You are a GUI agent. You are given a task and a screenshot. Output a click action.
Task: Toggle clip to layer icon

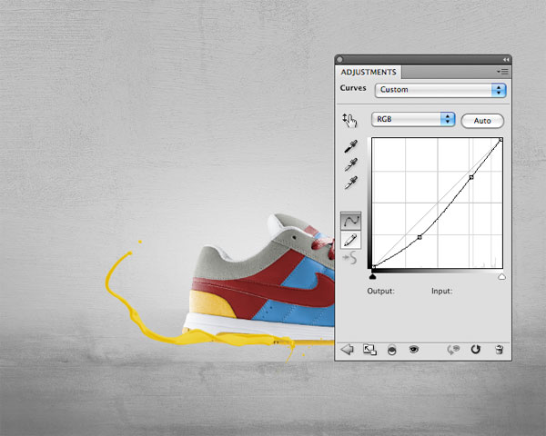[x=391, y=350]
